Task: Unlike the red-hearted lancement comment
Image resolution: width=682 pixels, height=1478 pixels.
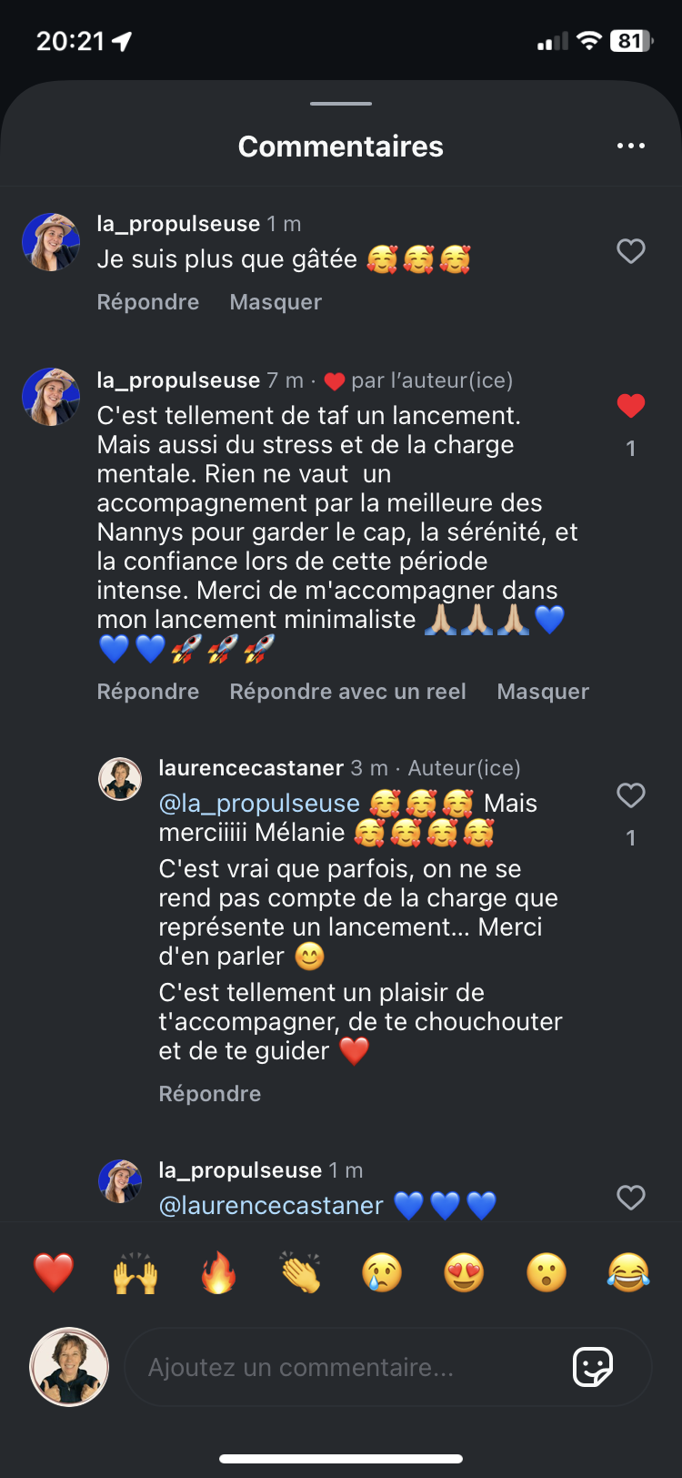Action: 630,406
